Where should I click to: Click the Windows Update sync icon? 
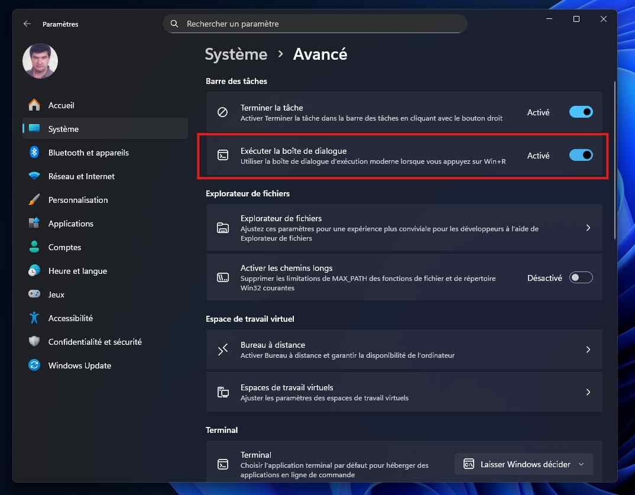click(34, 365)
